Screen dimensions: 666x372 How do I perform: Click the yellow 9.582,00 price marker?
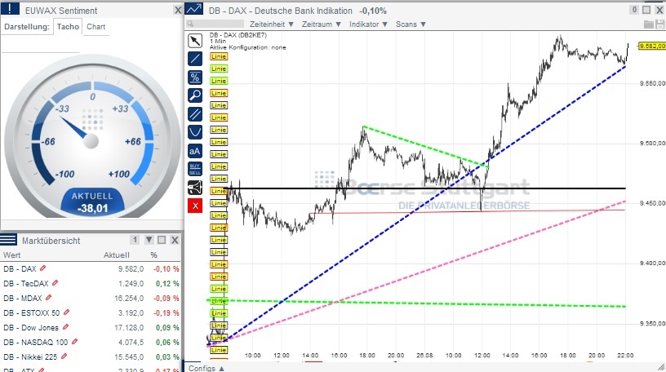coord(651,46)
